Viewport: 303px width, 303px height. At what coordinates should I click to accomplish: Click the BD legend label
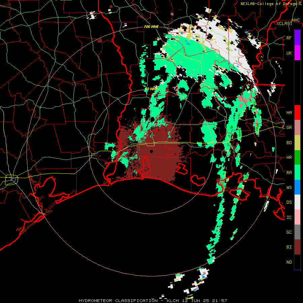pos(289,143)
